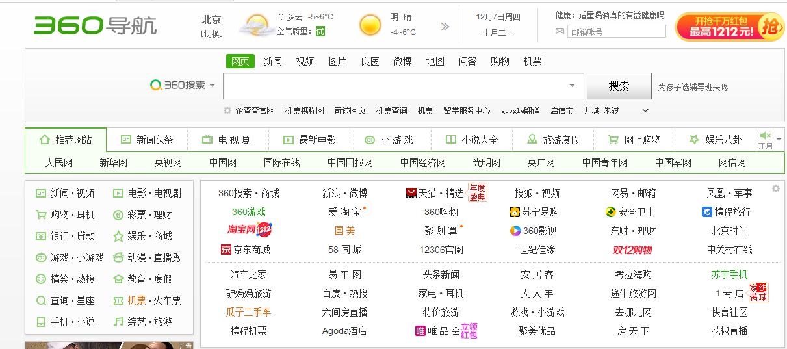Click the 开抢千万红包 red banner

[x=730, y=27]
